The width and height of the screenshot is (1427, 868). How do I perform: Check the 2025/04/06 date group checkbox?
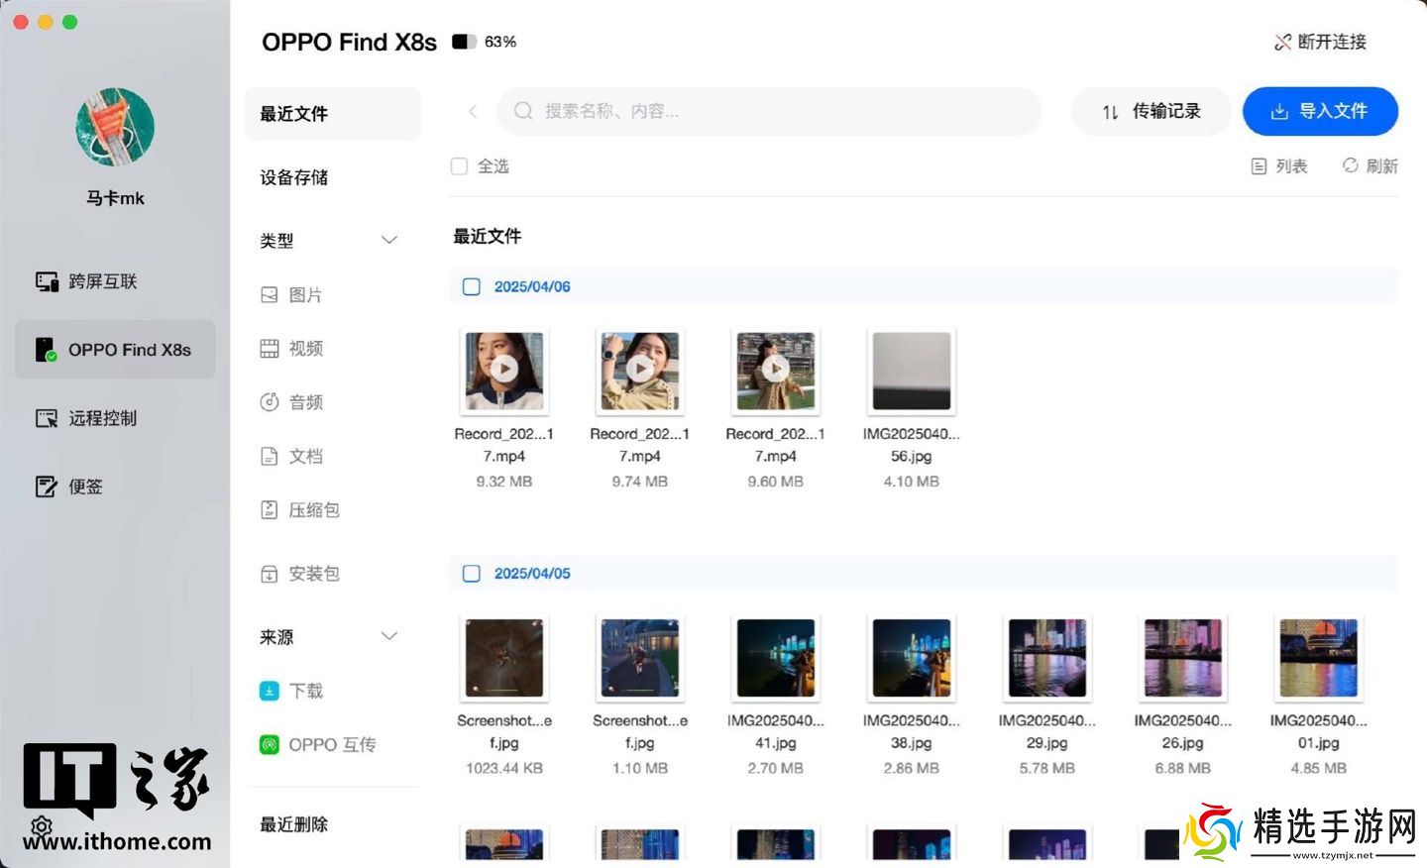(472, 287)
